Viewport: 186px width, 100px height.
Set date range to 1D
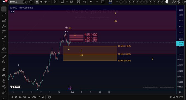click(x=11, y=97)
